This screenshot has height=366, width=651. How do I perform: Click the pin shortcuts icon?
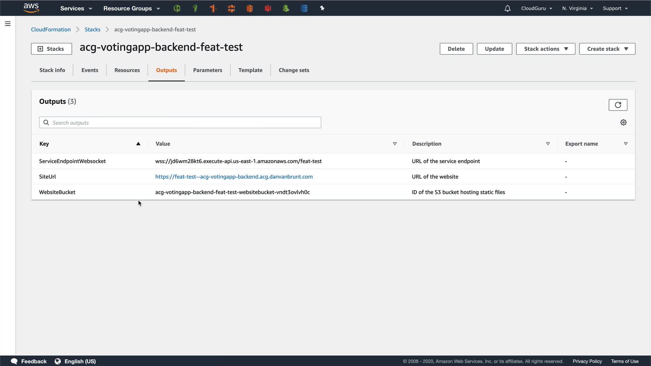click(x=322, y=8)
